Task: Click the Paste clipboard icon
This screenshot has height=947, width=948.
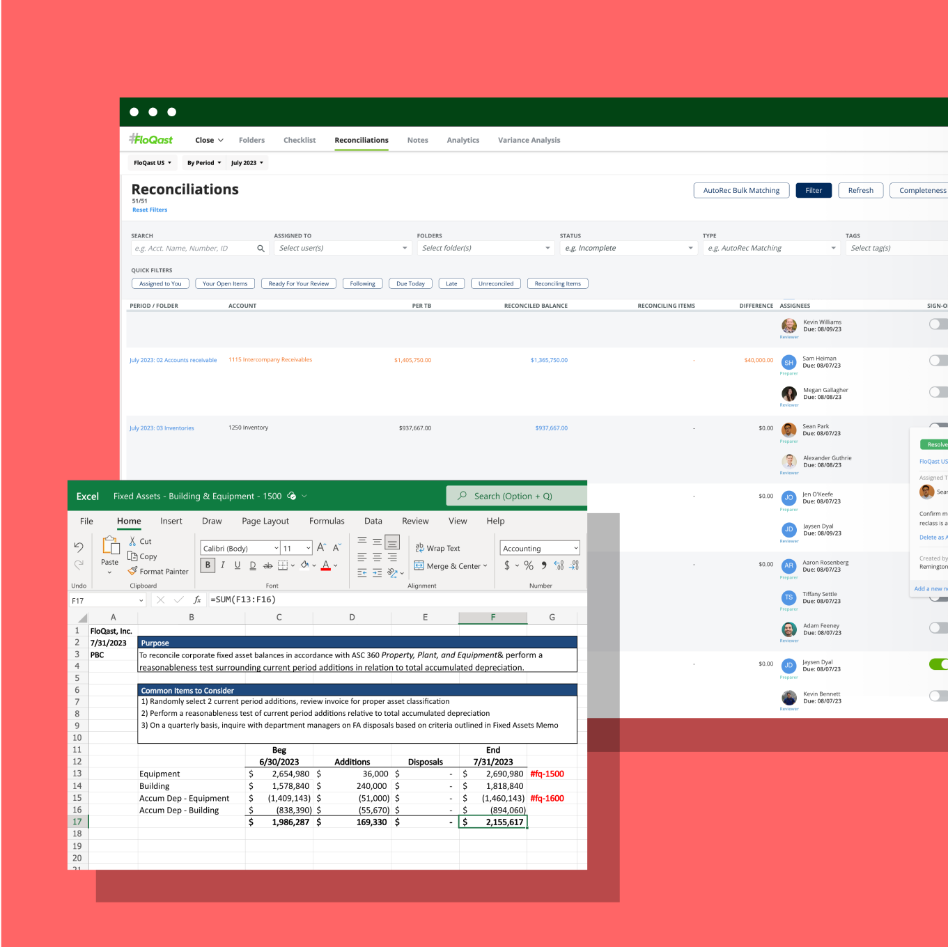Action: click(111, 545)
